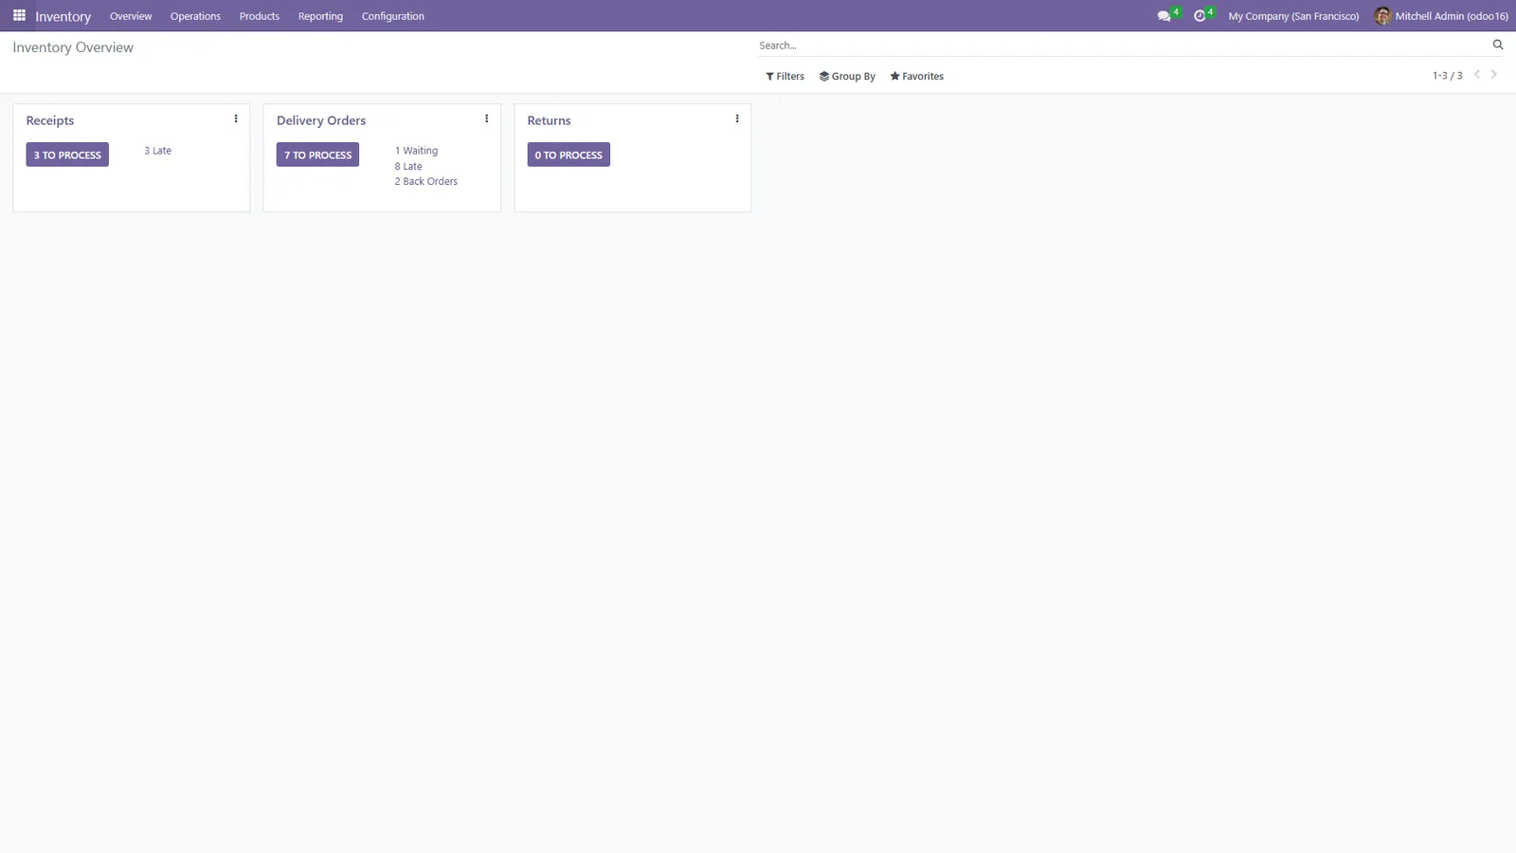Open the Filters dropdown
The image size is (1516, 853).
785,77
